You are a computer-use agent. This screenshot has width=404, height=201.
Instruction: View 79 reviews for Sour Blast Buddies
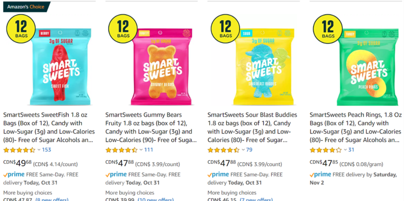[x=249, y=150]
